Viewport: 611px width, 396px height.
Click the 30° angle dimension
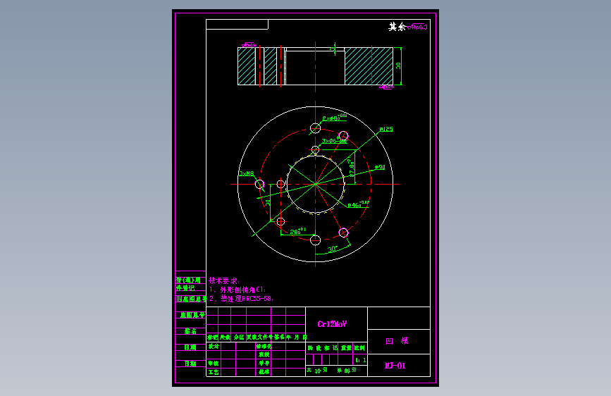point(333,249)
